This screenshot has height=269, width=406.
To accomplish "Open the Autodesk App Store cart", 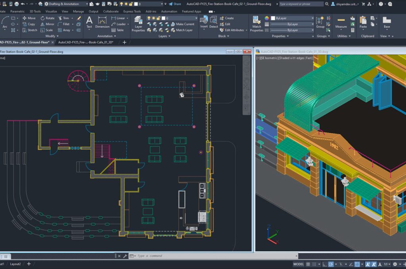I will pyautogui.click(x=363, y=4).
